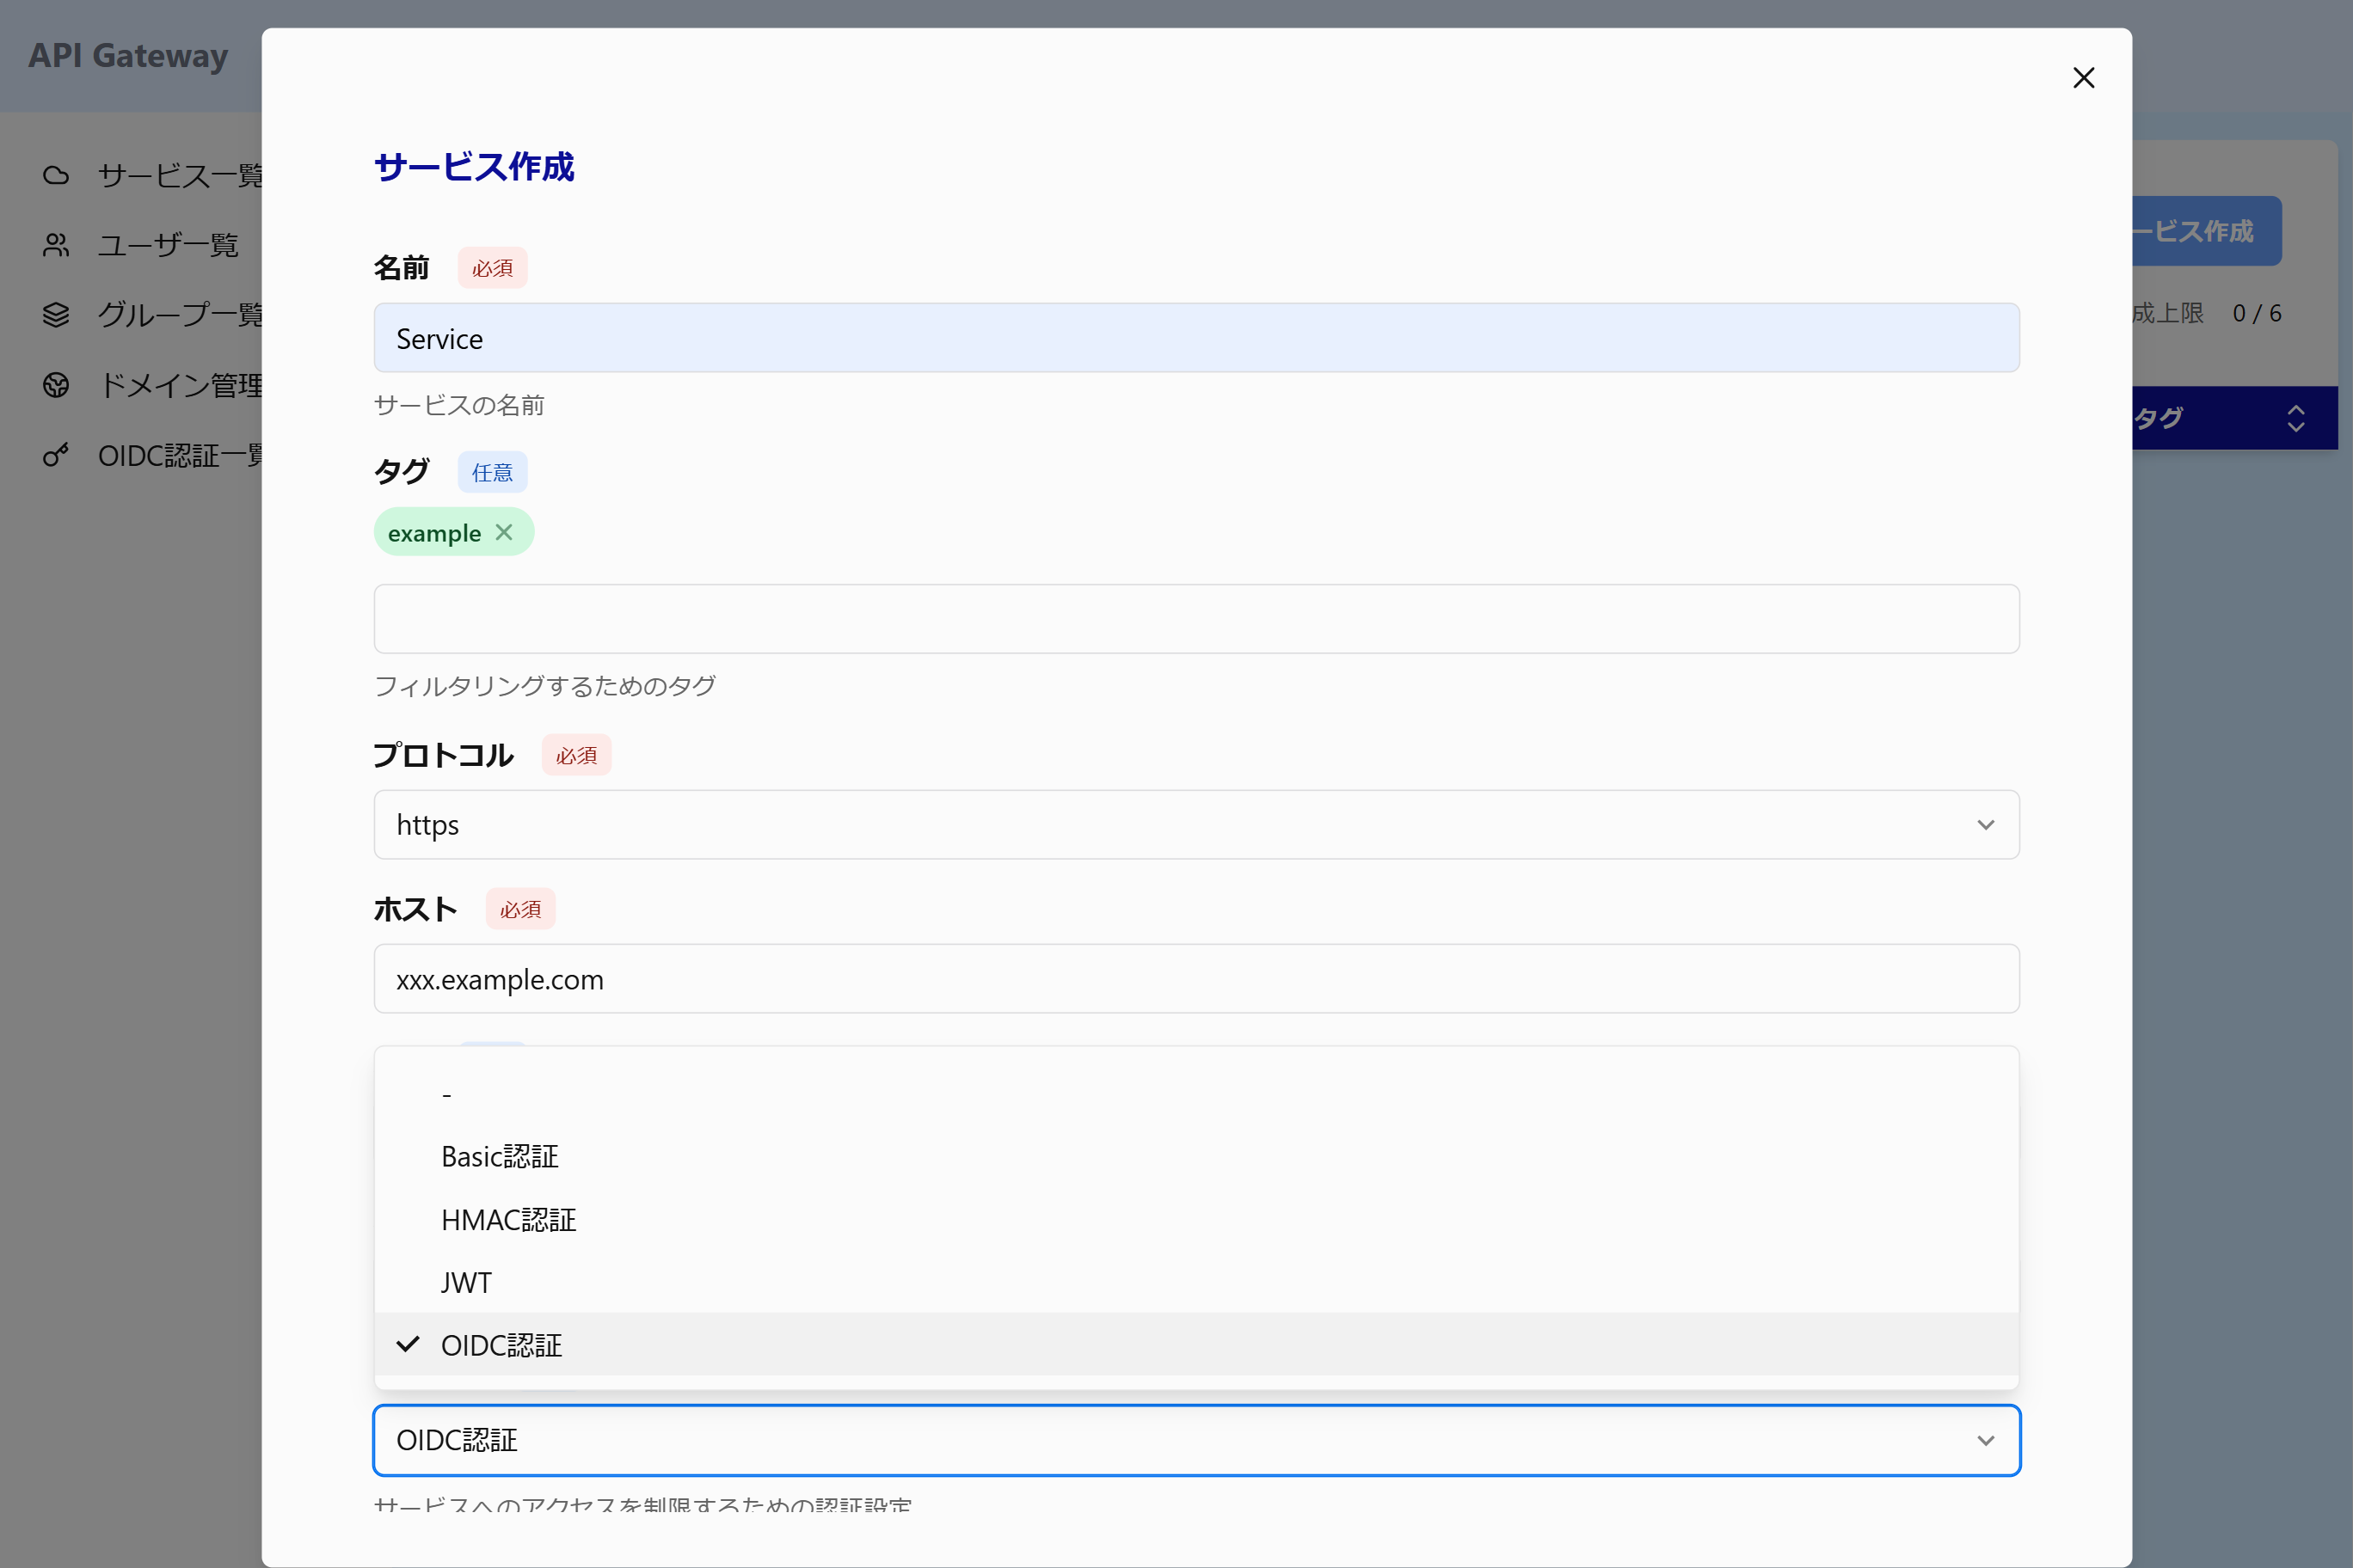Image resolution: width=2353 pixels, height=1568 pixels.
Task: Sort by タグ column arrows
Action: (2295, 418)
